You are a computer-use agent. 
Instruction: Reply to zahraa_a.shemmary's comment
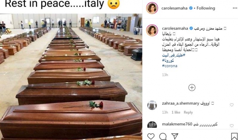coord(188,112)
